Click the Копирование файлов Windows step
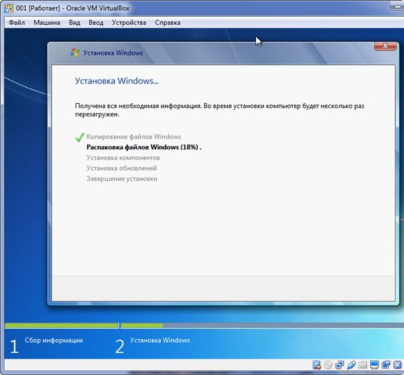This screenshot has height=375, width=404. (134, 137)
